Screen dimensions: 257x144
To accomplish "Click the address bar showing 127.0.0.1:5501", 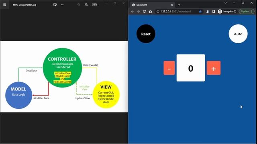I will tap(179, 12).
